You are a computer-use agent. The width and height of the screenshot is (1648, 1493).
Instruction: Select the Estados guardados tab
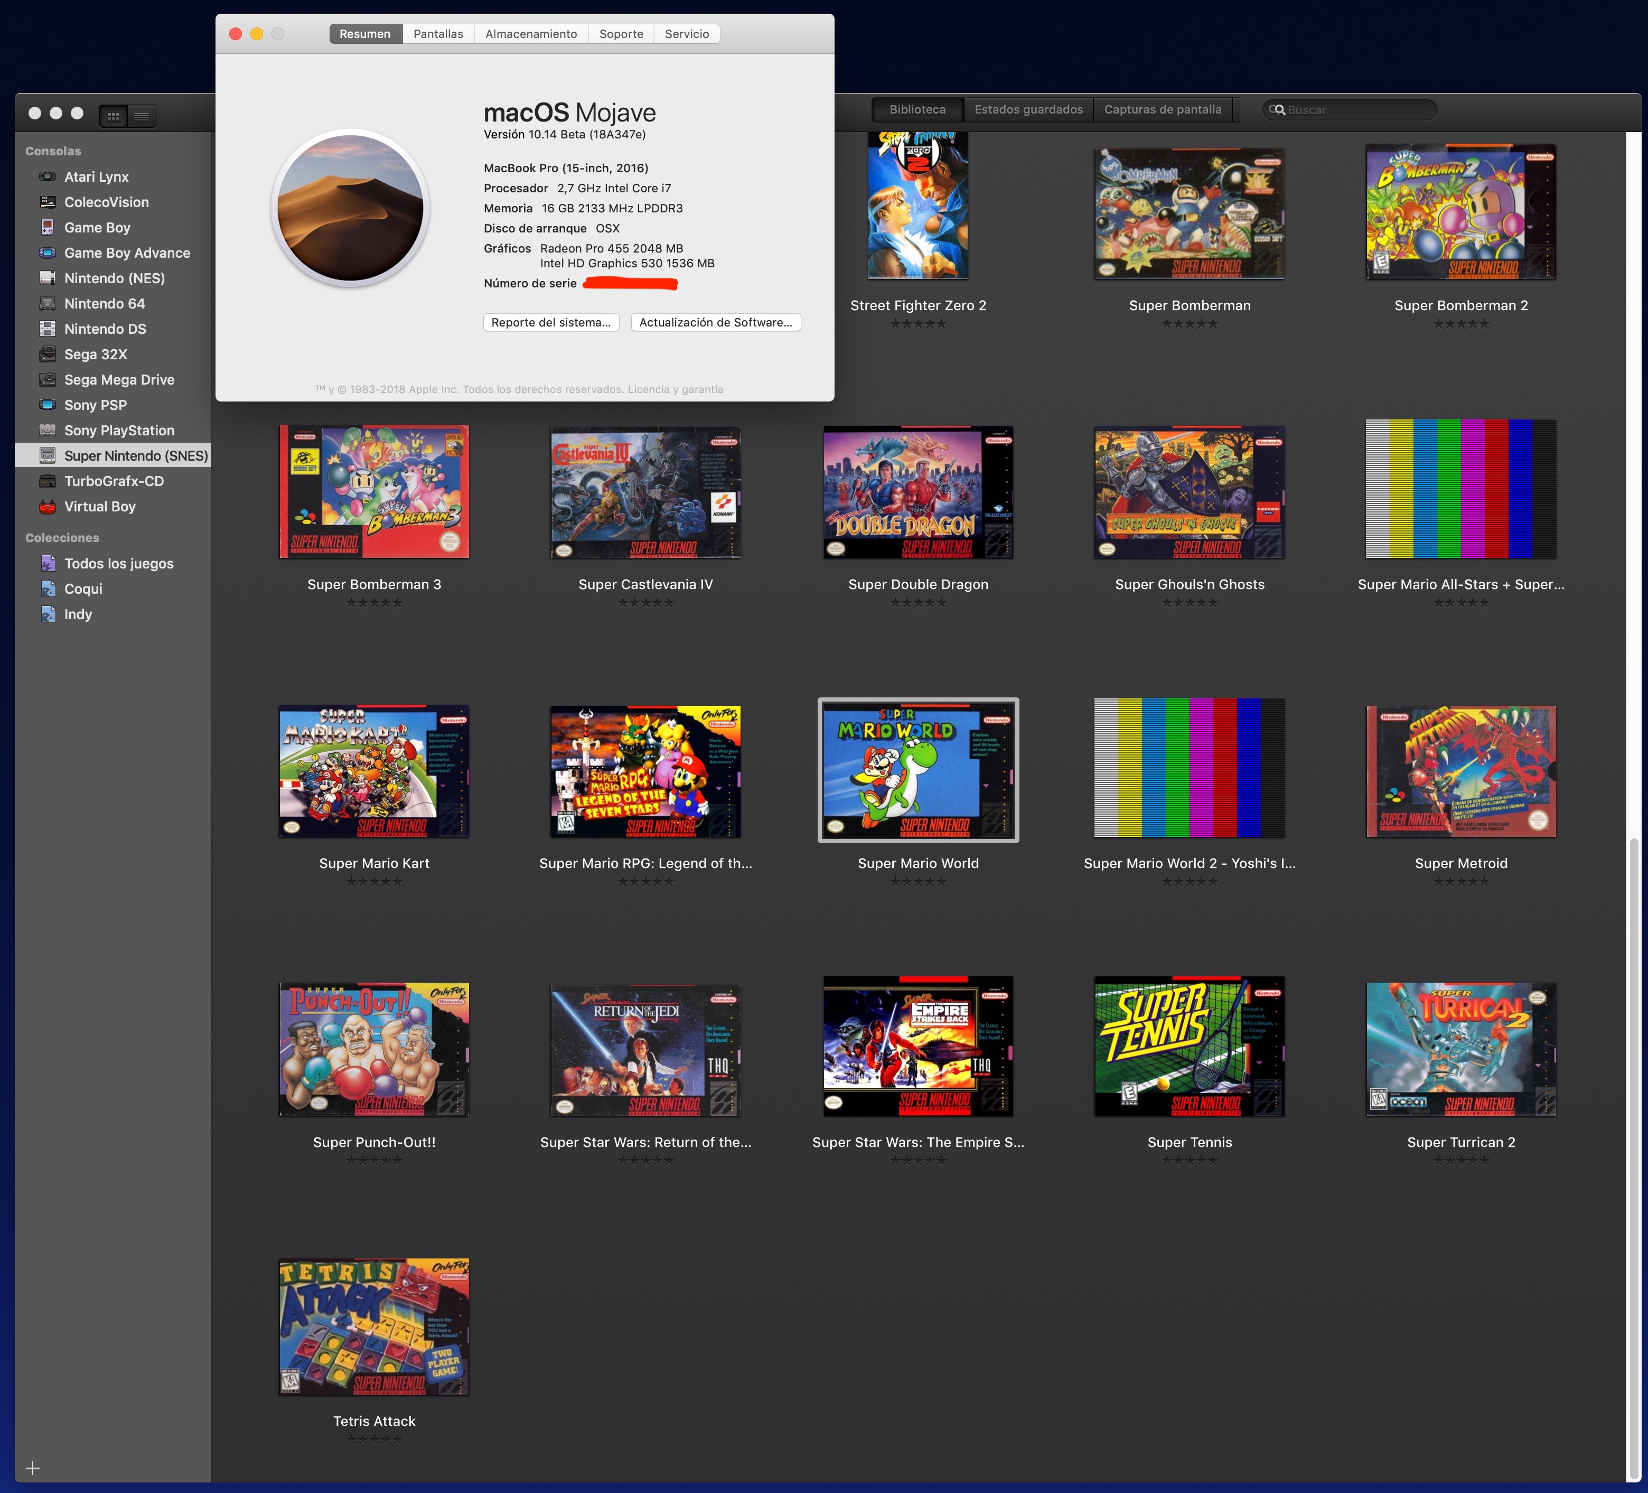point(1028,109)
